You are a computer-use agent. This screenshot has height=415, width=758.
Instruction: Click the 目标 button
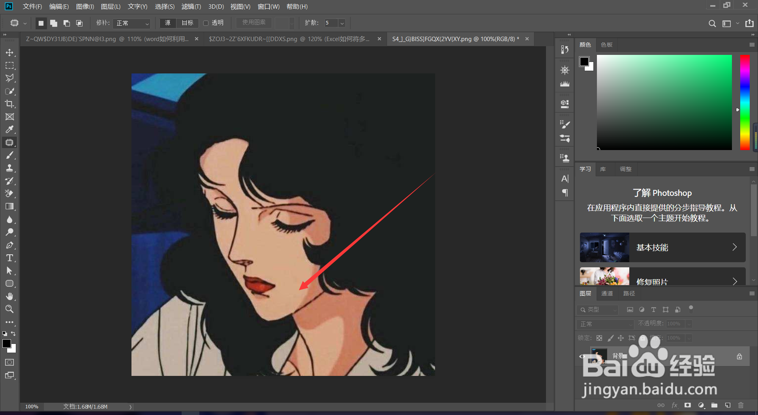tap(188, 23)
